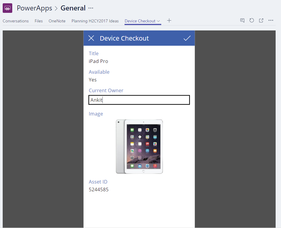Switch to the OneNote tab

[x=57, y=21]
